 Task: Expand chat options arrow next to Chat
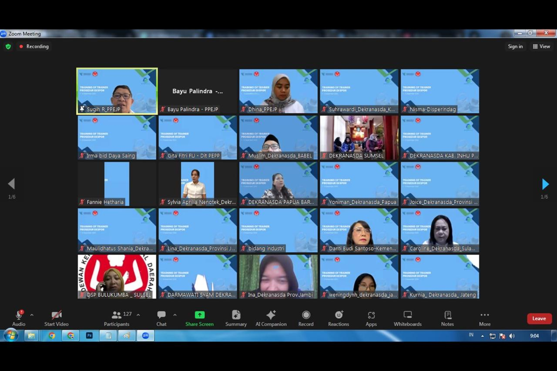click(x=175, y=315)
